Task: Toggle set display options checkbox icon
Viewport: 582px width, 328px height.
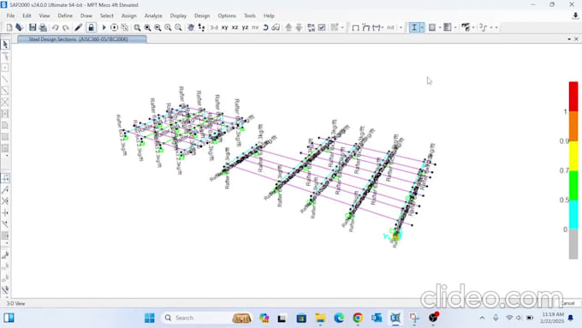Action: (x=322, y=27)
